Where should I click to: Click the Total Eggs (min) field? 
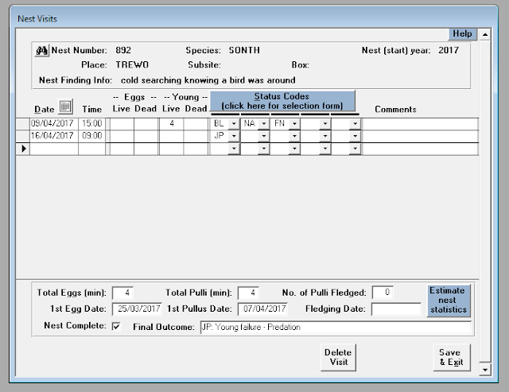[x=122, y=293]
